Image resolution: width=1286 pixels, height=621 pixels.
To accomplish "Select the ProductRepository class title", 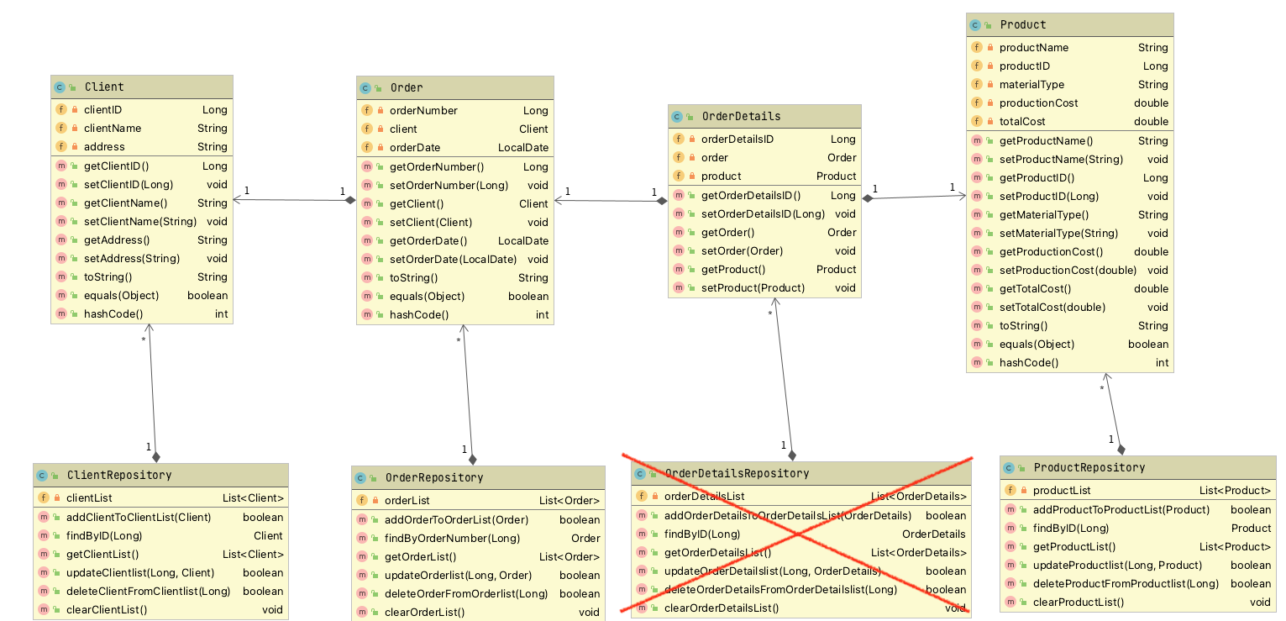I will pyautogui.click(x=1089, y=467).
